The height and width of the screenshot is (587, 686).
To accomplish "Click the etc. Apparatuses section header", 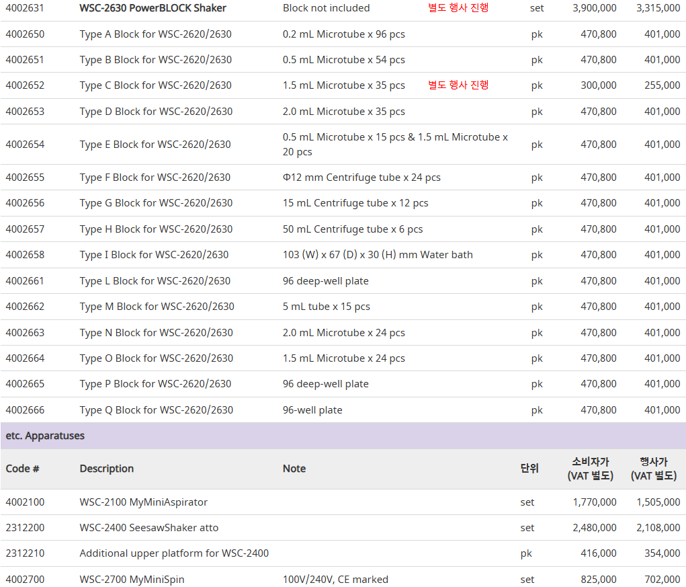I will click(343, 436).
